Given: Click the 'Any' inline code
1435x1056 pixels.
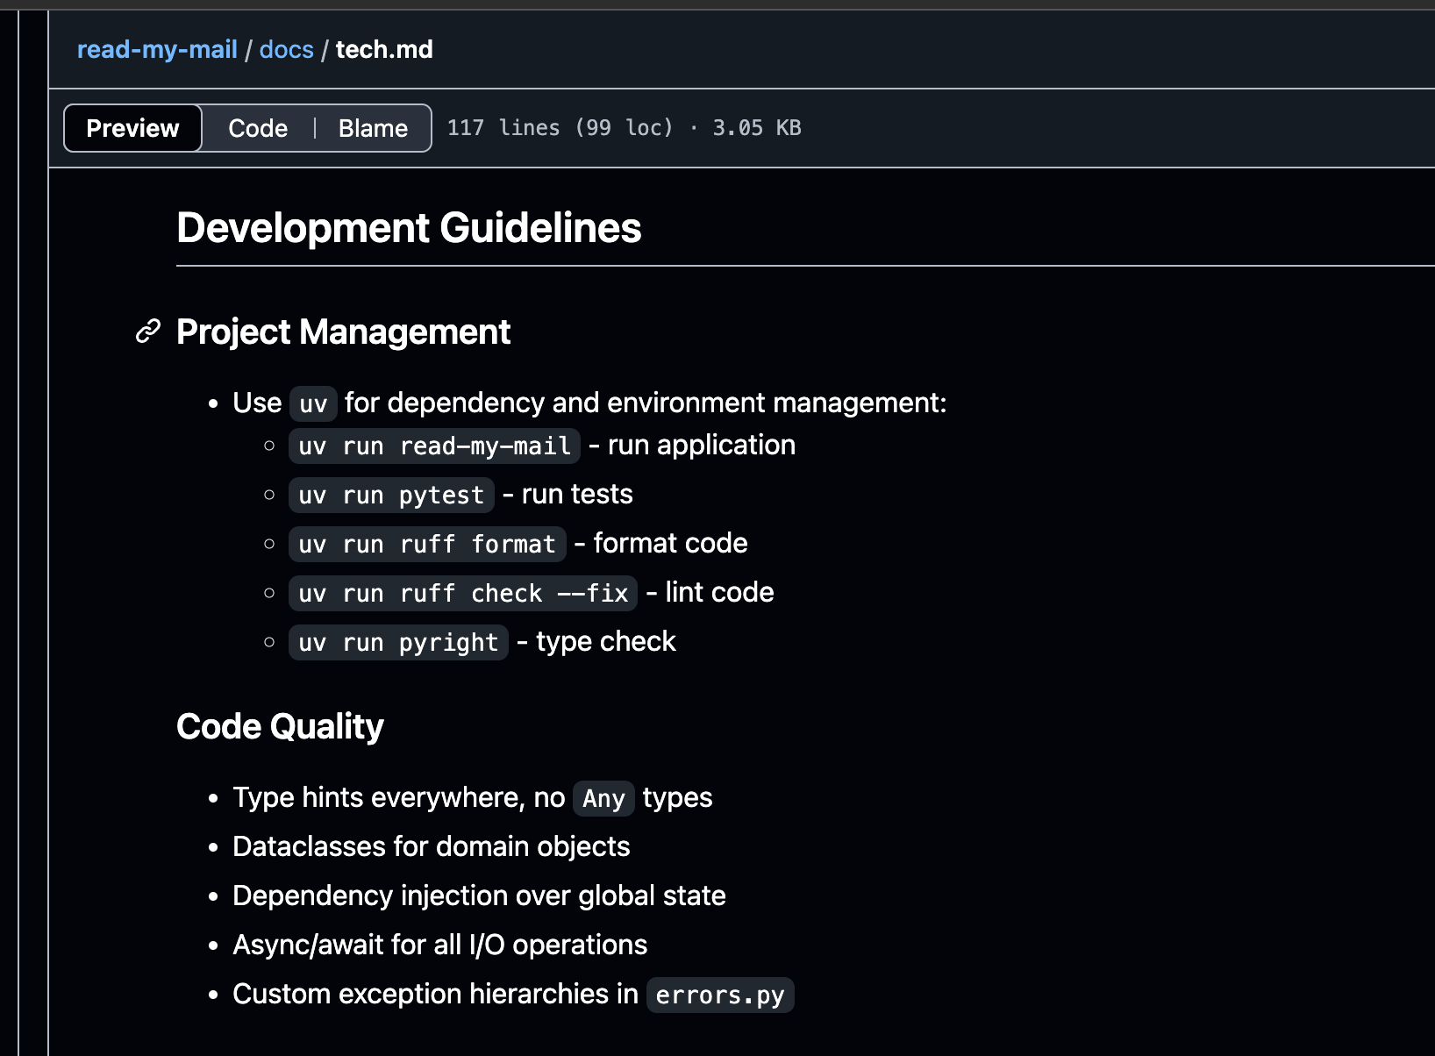Looking at the screenshot, I should tap(603, 798).
